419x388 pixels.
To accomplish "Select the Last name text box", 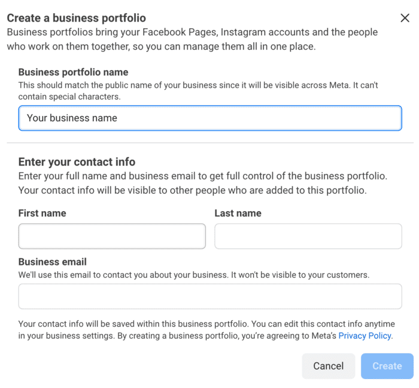I will pos(308,236).
